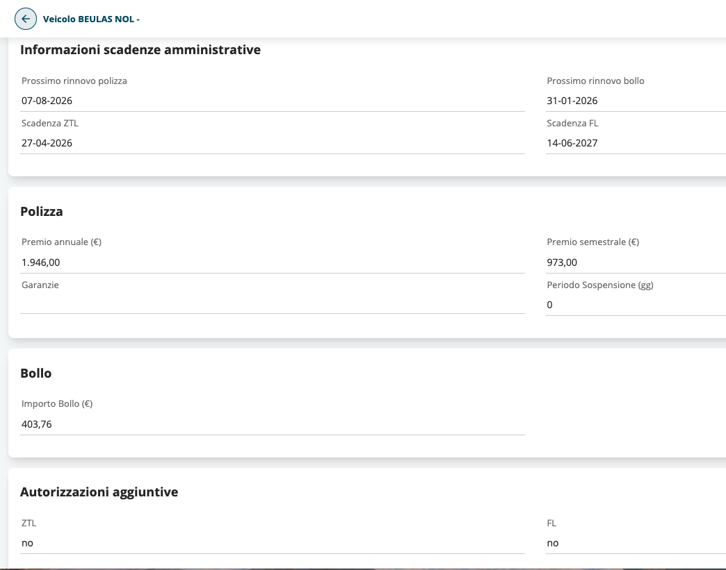Viewport: 726px width, 570px height.
Task: Click the Premio semestrale (€) label
Action: pos(593,242)
